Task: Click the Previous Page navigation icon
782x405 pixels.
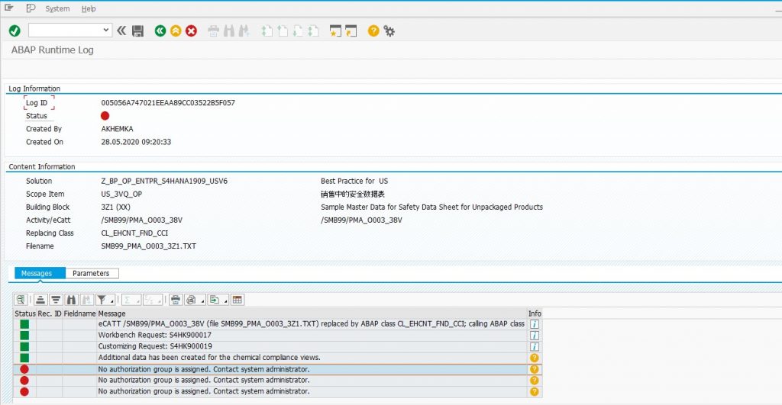Action: (283, 31)
